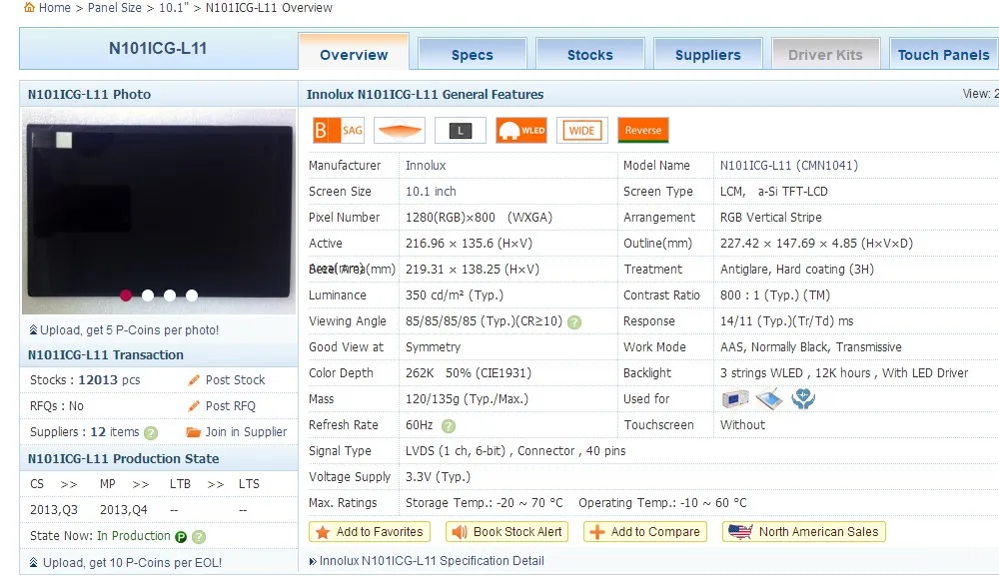Click the LVDS signal type value
Screen dimensions: 999x577
click(515, 451)
